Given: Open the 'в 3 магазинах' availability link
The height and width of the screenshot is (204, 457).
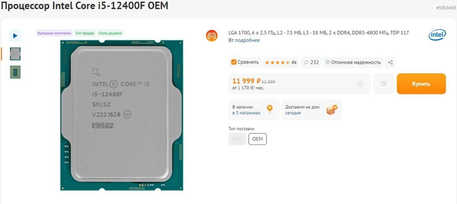Looking at the screenshot, I should (x=246, y=113).
